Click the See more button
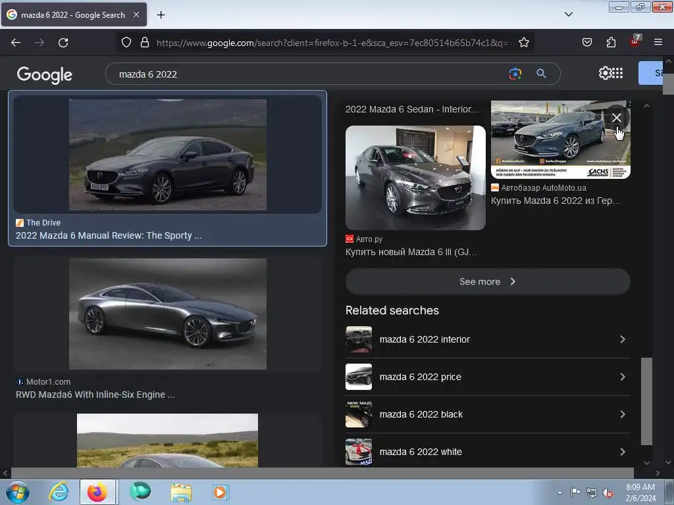The width and height of the screenshot is (674, 505). click(x=488, y=281)
